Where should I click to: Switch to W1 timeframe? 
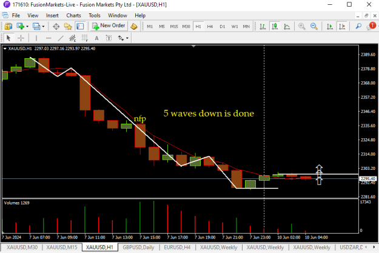pos(235,26)
